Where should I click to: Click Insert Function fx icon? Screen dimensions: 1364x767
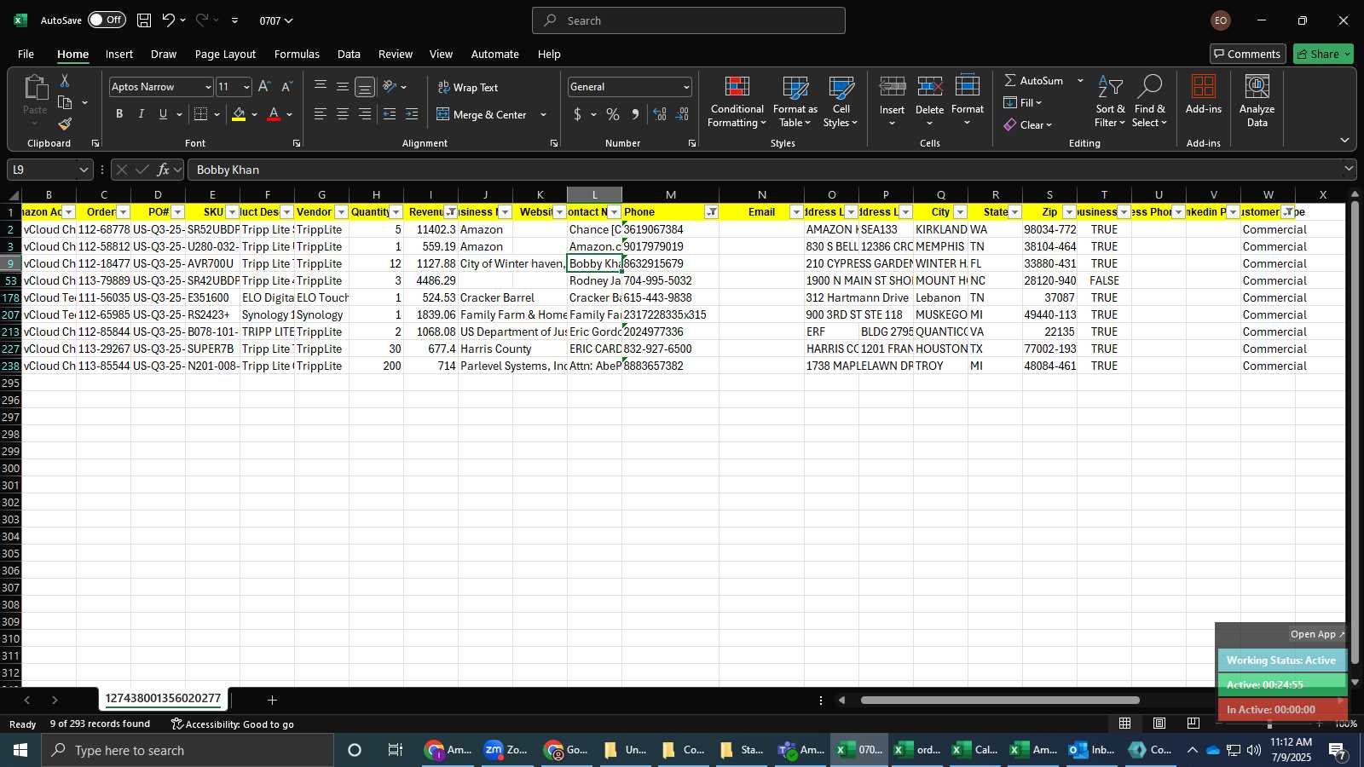[163, 170]
